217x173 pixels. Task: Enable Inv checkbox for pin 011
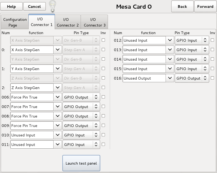tap(103, 144)
